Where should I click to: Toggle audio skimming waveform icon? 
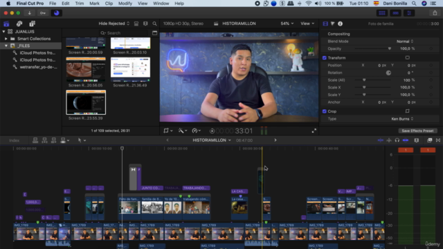pyautogui.click(x=389, y=140)
